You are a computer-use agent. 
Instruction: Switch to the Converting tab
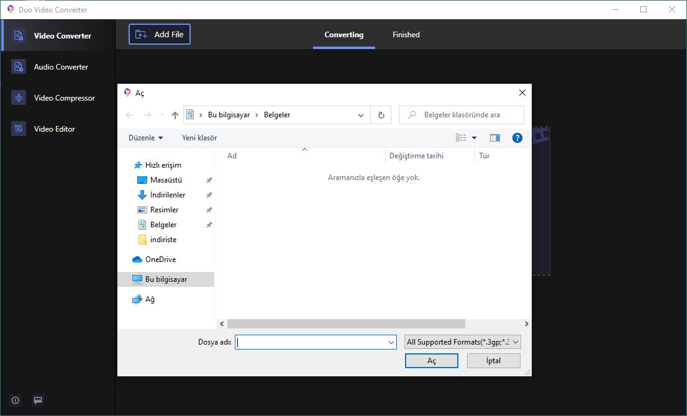[x=344, y=35]
